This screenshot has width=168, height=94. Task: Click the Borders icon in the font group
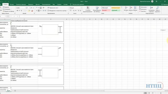25,10
